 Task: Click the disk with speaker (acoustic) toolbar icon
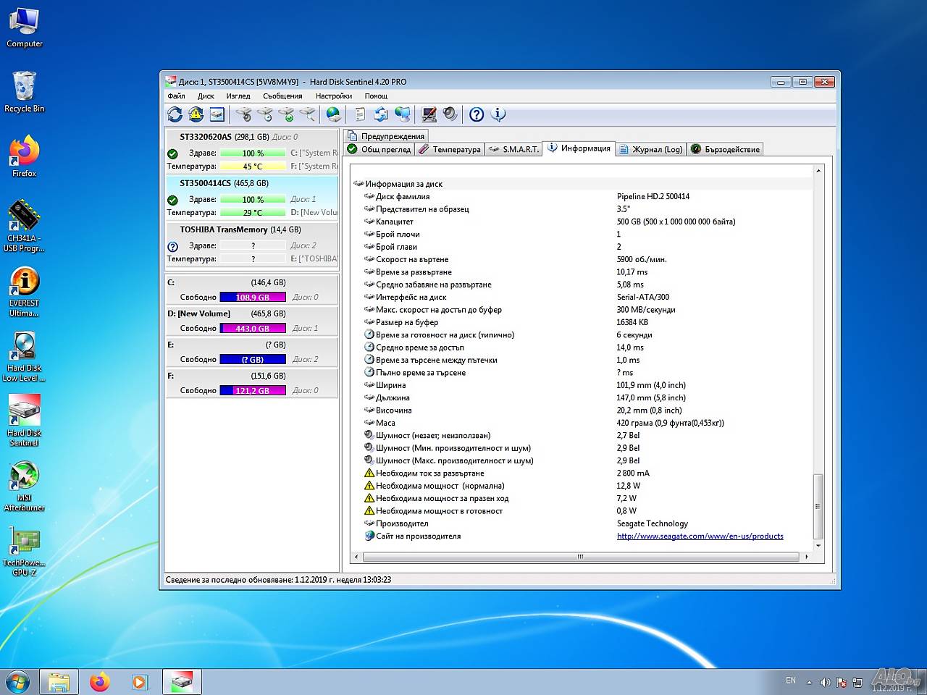click(244, 114)
